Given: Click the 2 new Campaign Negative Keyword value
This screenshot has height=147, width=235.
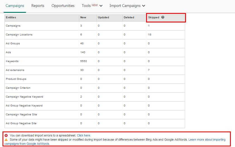Looking at the screenshot, I should point(81,97).
